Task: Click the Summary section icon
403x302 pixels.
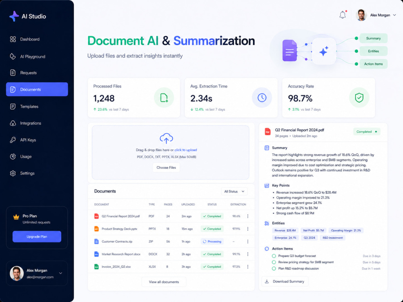Action: pyautogui.click(x=267, y=148)
